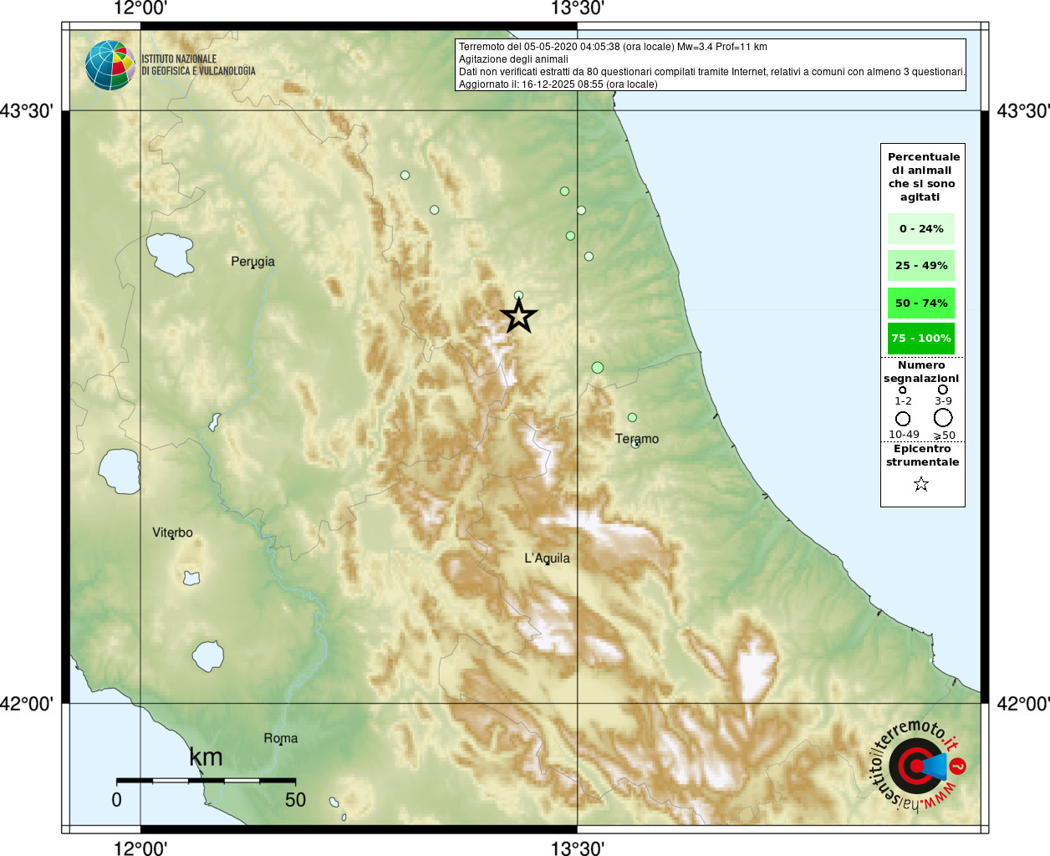Select the 25 - 49% legend swatch
Viewport: 1050px width, 856px height.
[x=921, y=265]
